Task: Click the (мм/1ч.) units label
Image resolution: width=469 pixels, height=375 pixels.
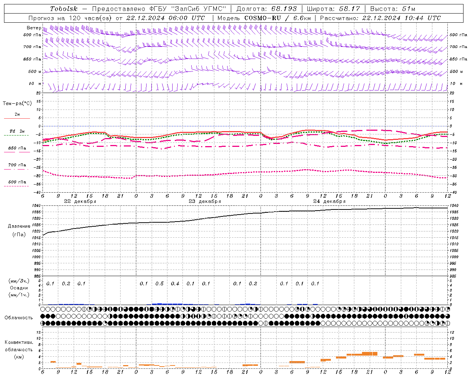Action: coord(19,295)
